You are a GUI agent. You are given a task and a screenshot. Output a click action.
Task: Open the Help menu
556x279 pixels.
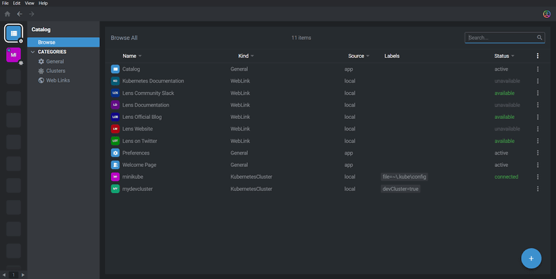pyautogui.click(x=43, y=3)
